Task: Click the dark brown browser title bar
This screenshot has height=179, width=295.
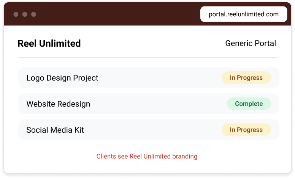Action: [x=117, y=14]
